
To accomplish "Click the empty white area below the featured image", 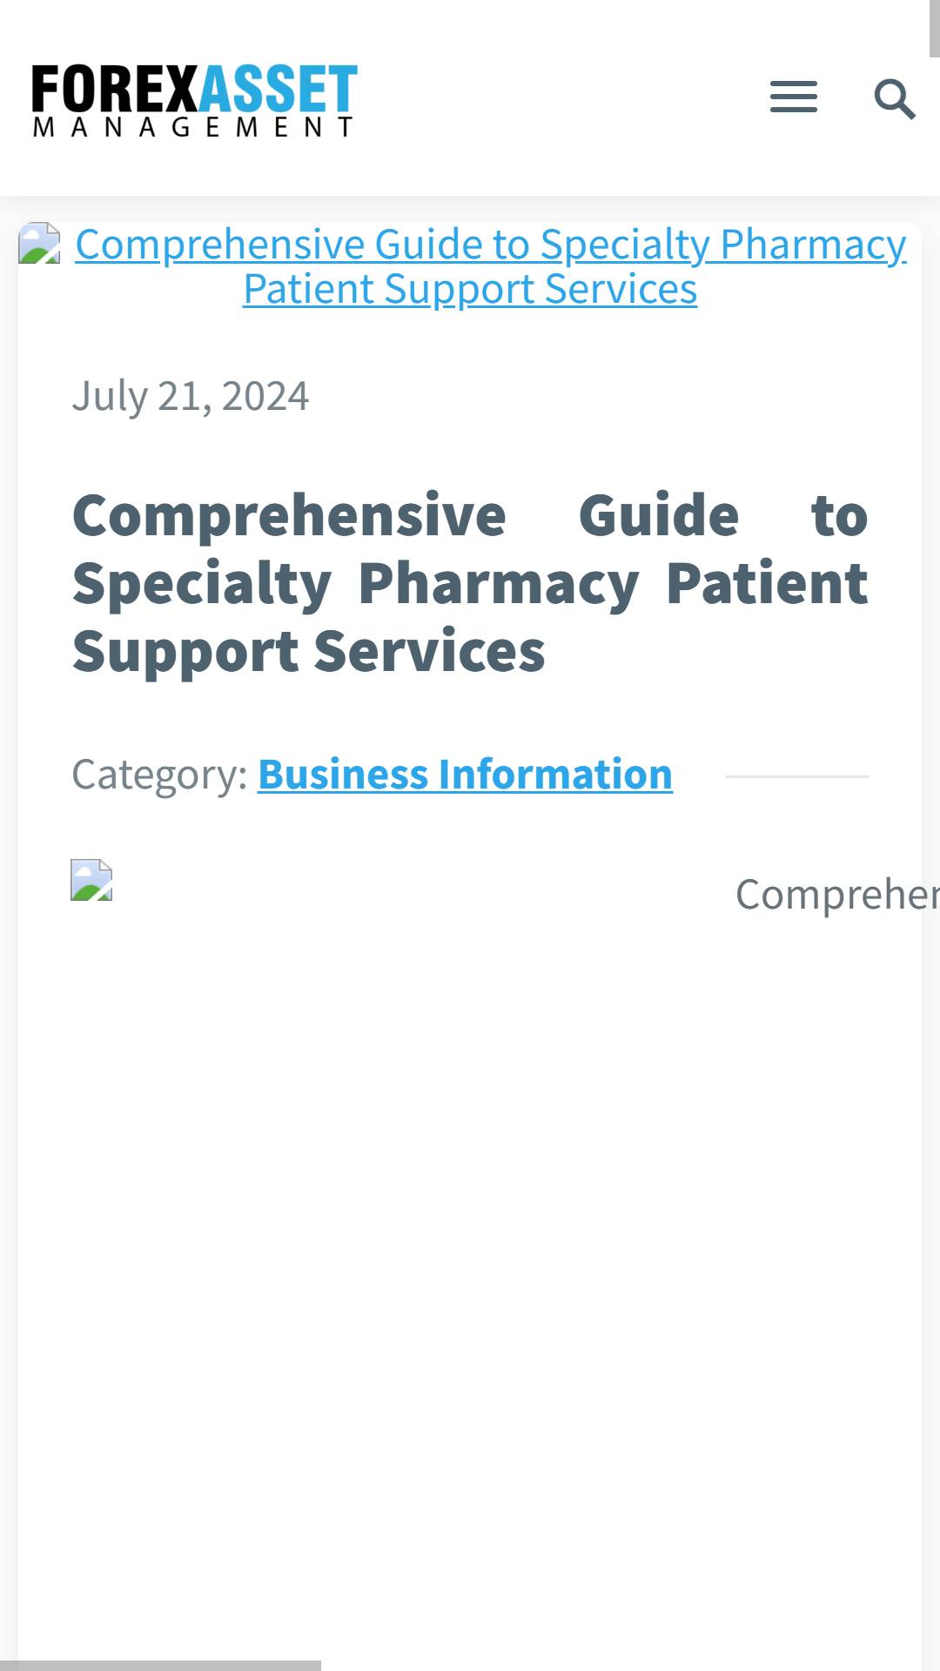I will coord(470,1262).
